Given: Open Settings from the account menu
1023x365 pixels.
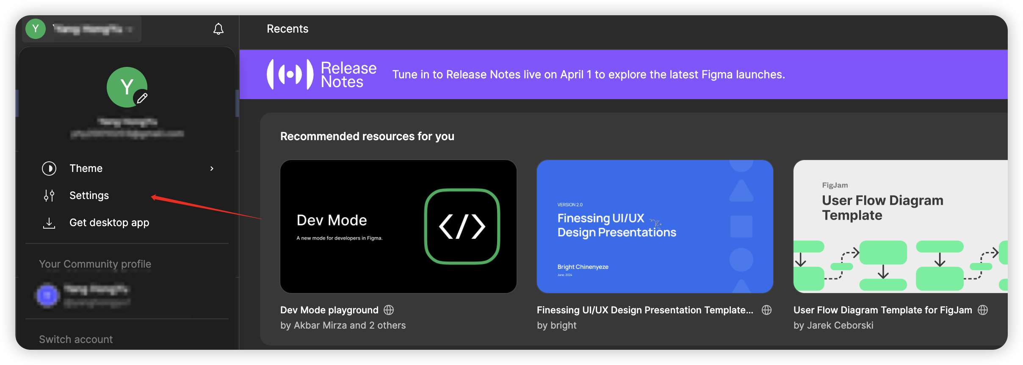Looking at the screenshot, I should (x=127, y=196).
